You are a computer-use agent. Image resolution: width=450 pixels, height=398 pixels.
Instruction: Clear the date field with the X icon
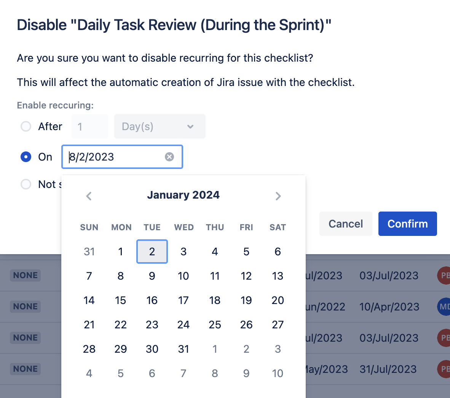point(169,157)
